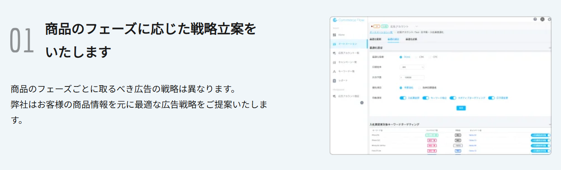This screenshot has height=170, width=561.
Task: Click the help question mark icon
Action: pyautogui.click(x=535, y=19)
